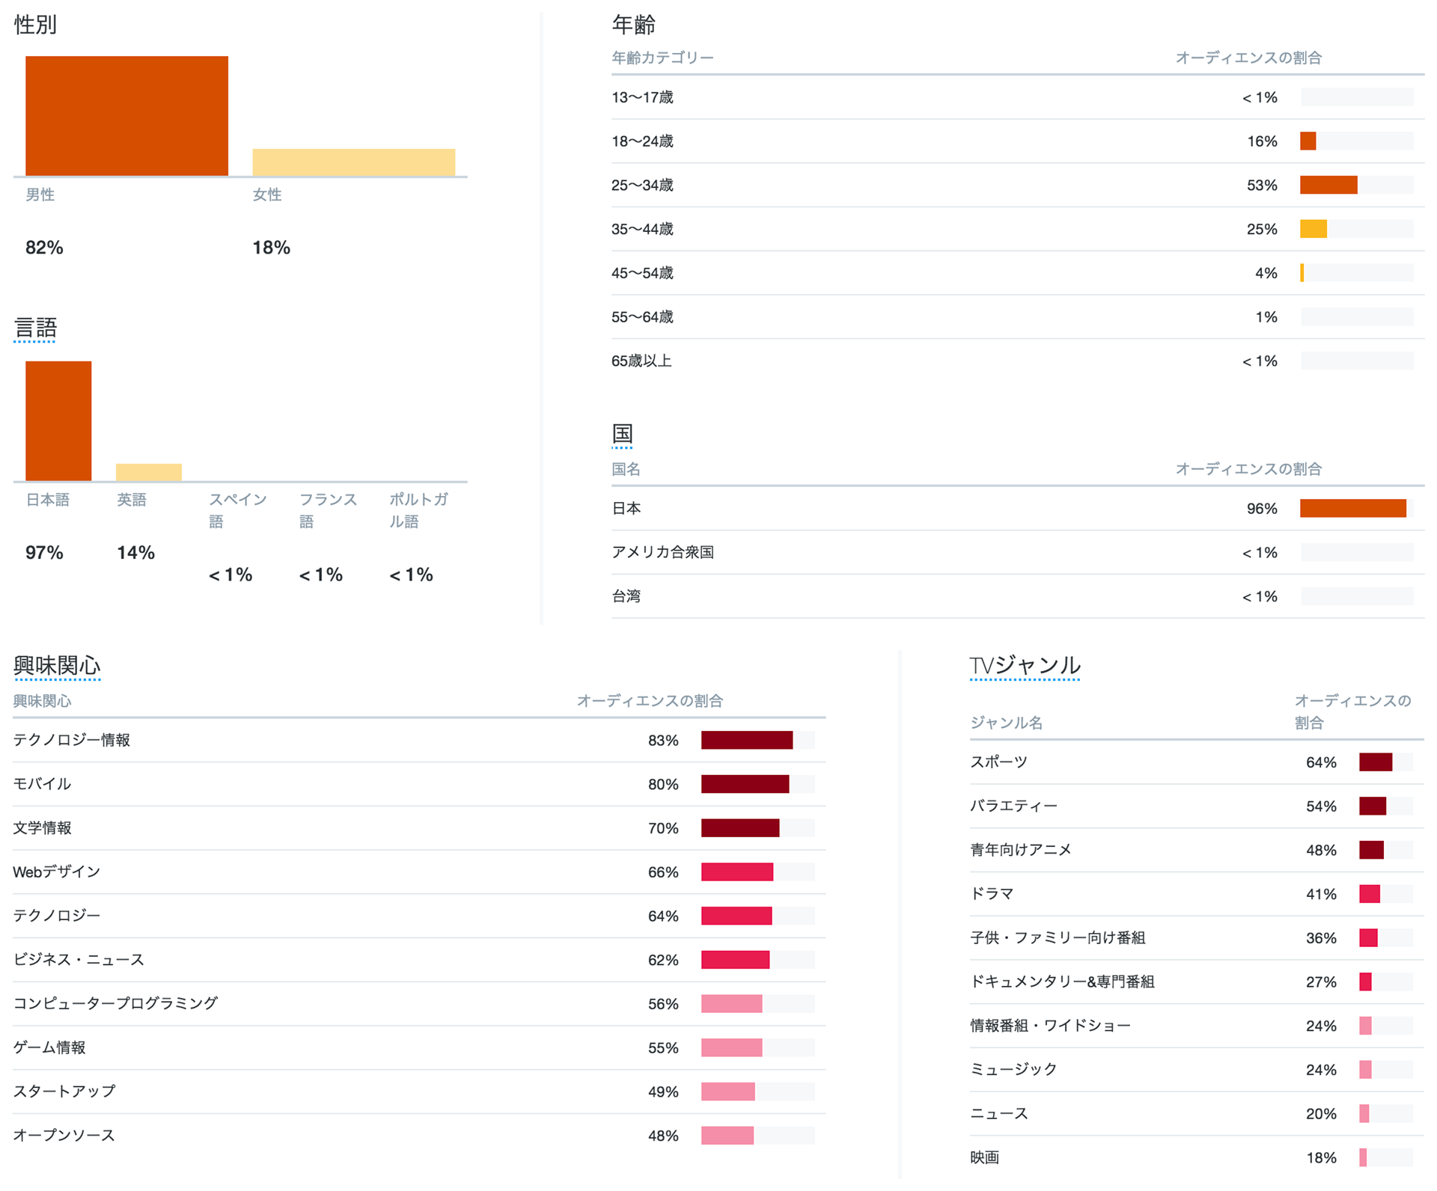
Task: Click the スポーツ 64% genre bar
Action: [x=1375, y=762]
